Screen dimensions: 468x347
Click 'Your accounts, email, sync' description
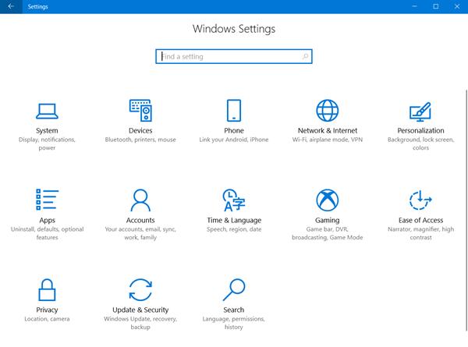(140, 233)
